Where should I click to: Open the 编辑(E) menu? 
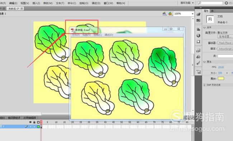(13, 3)
